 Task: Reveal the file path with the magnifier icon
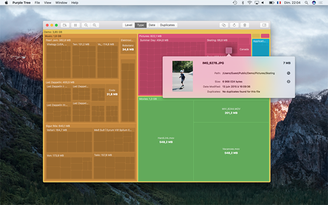pyautogui.click(x=289, y=73)
